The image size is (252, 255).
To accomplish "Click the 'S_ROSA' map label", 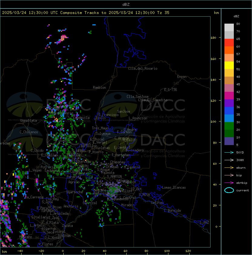I will point(144,194).
